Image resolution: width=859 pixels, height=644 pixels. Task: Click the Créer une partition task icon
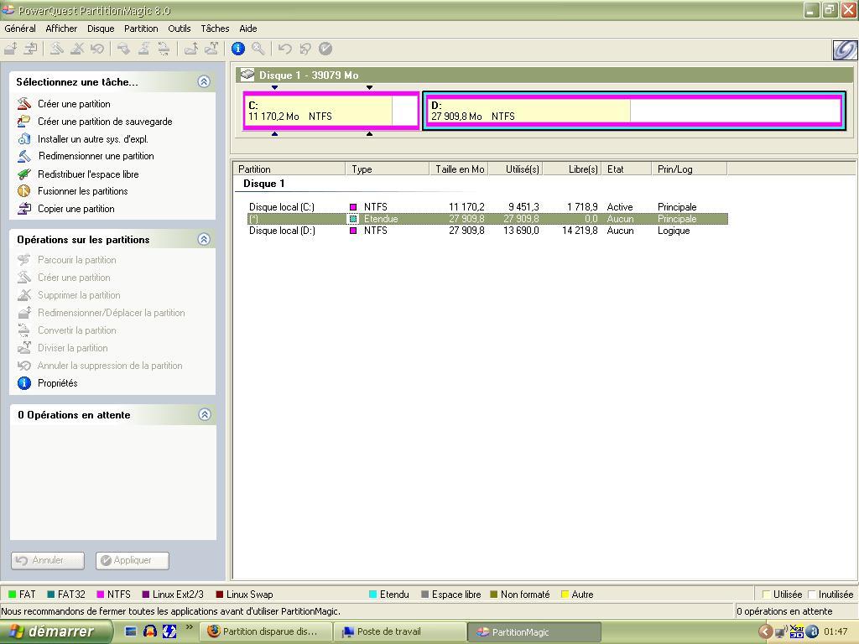pos(24,103)
